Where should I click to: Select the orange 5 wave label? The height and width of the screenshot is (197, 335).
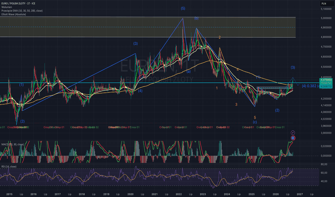click(255, 117)
